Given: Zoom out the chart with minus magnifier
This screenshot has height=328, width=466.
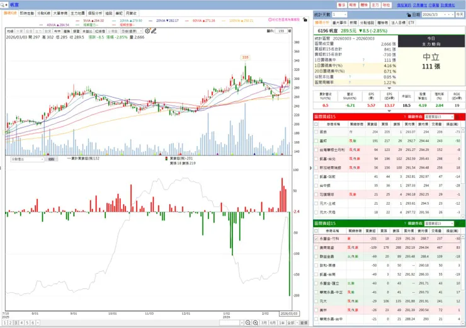Looking at the screenshot, I should click(x=248, y=323).
